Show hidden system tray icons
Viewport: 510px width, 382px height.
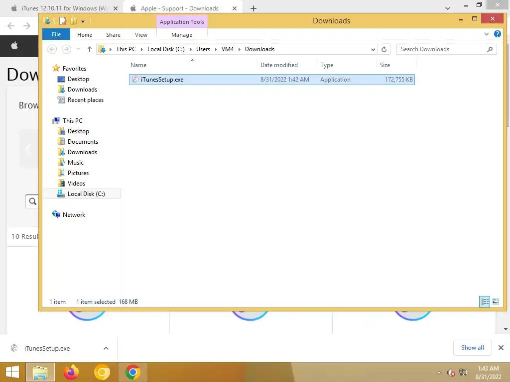coord(439,373)
